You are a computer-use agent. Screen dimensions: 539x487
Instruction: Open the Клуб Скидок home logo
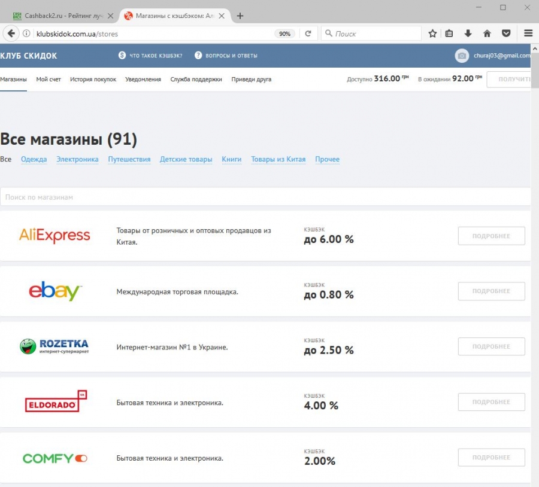coord(29,56)
